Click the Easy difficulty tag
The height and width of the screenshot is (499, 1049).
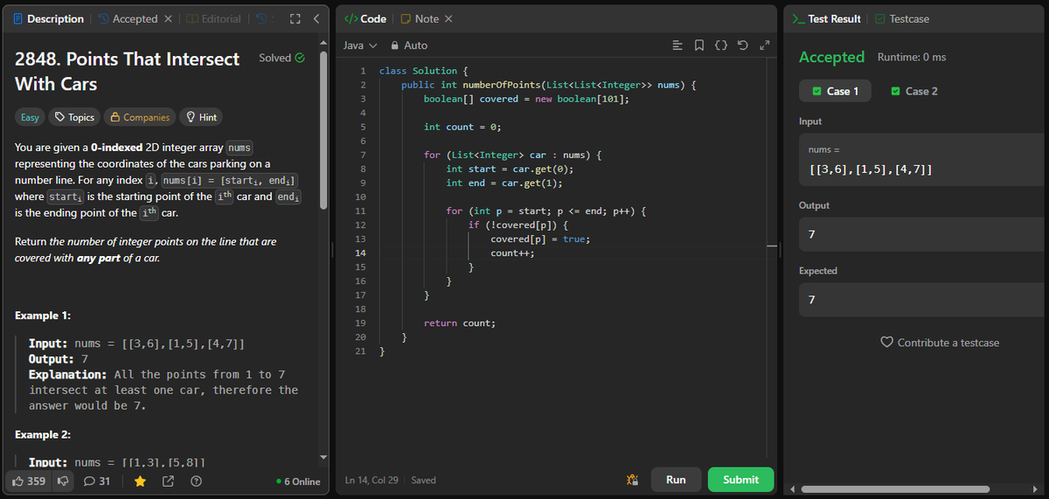coord(30,117)
